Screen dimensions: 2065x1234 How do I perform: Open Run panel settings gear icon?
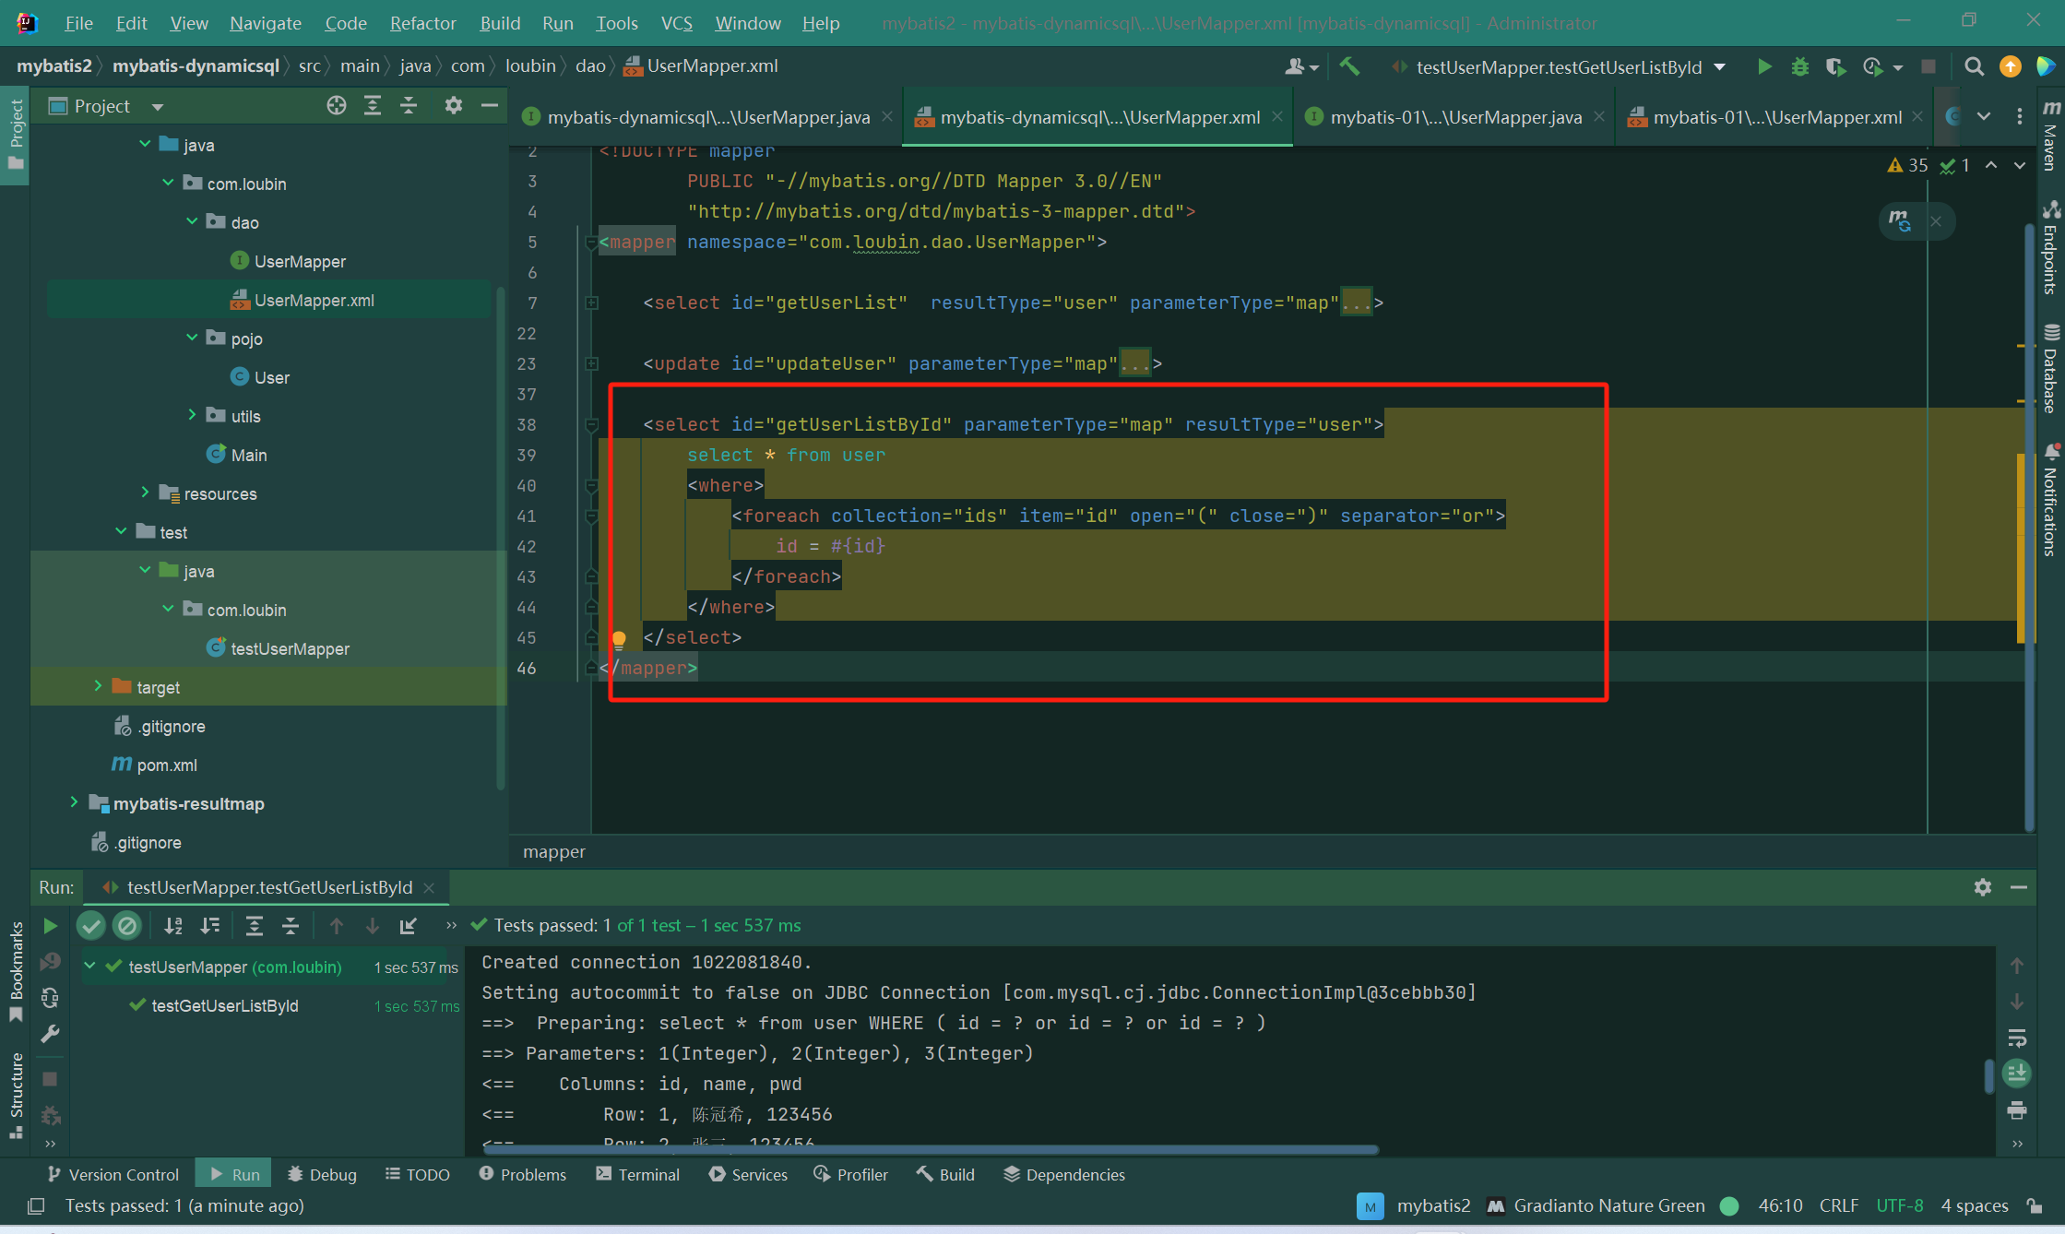pos(1983,887)
